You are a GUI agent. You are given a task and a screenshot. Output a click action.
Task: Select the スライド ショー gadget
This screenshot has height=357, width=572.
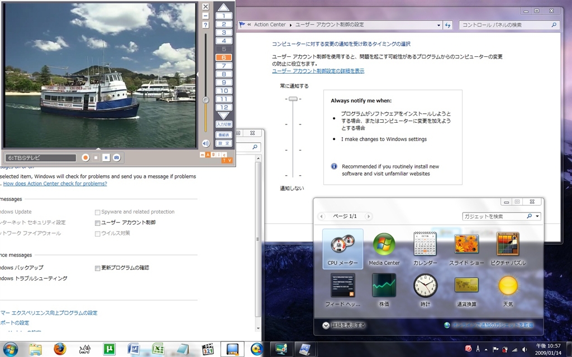466,249
